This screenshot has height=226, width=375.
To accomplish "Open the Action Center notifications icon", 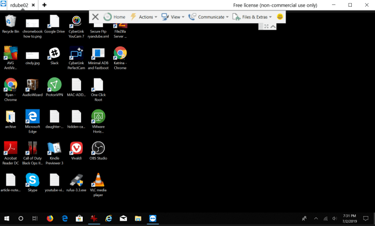I will tap(366, 218).
